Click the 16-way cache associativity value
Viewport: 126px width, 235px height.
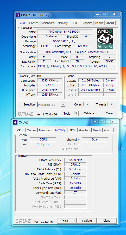pyautogui.click(x=110, y=90)
